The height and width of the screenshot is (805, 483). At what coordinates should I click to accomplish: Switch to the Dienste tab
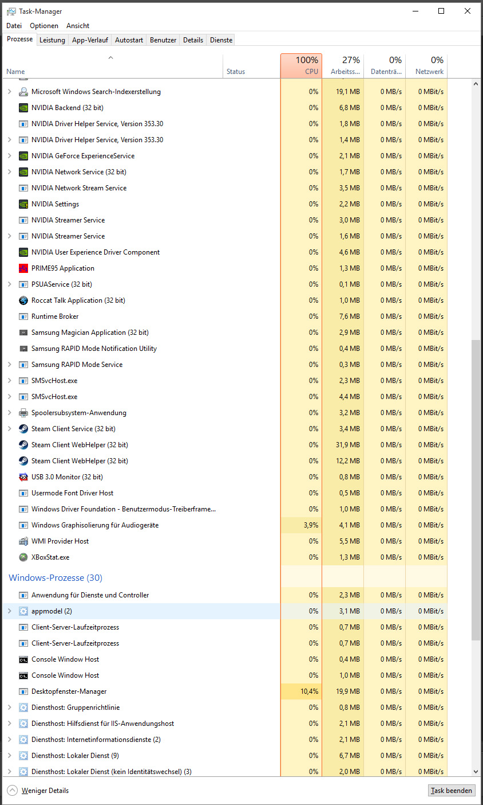pos(221,40)
